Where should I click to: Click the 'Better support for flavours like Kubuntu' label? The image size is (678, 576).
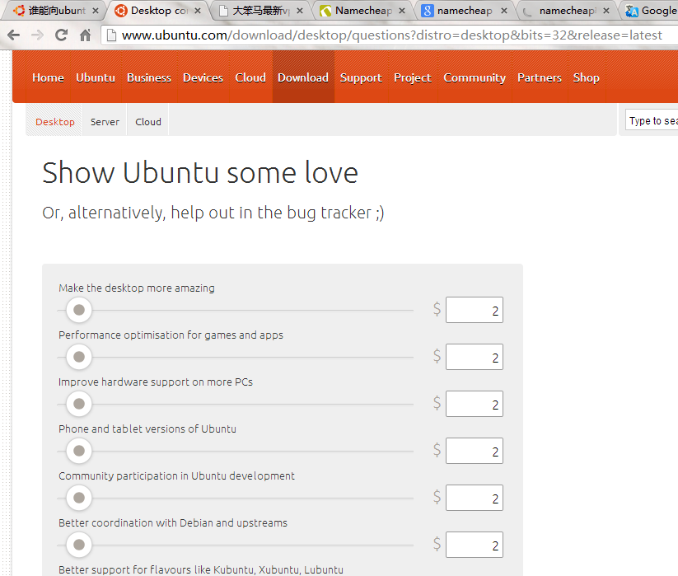click(201, 570)
